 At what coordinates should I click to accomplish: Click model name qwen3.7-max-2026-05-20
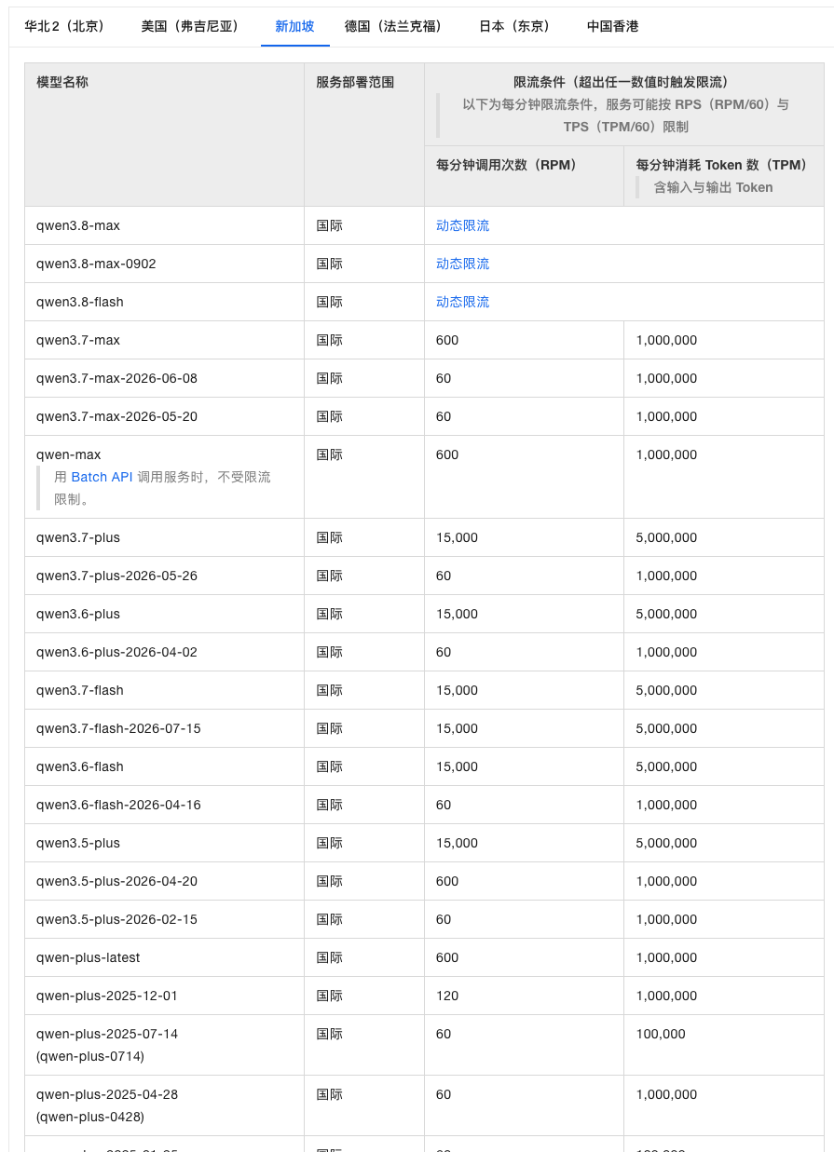pos(116,416)
